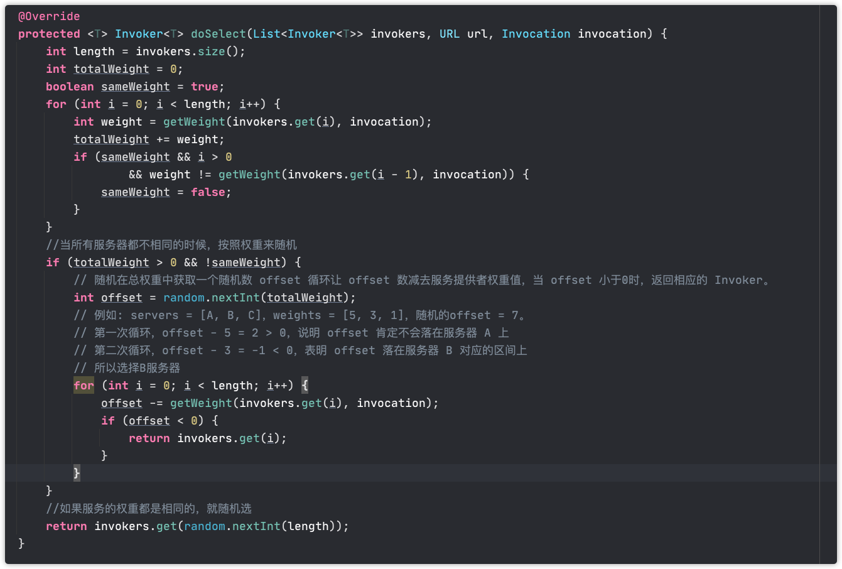This screenshot has width=842, height=569.
Task: Click the 'true' literal
Action: point(205,87)
